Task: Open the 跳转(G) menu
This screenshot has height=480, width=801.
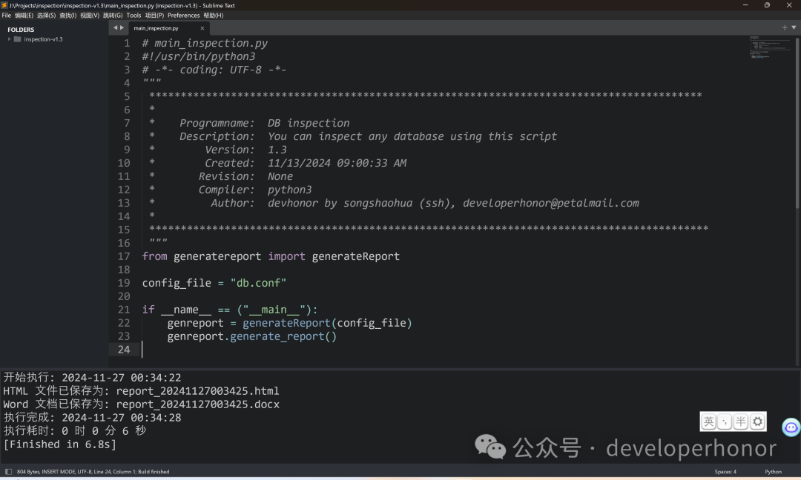Action: (x=113, y=16)
